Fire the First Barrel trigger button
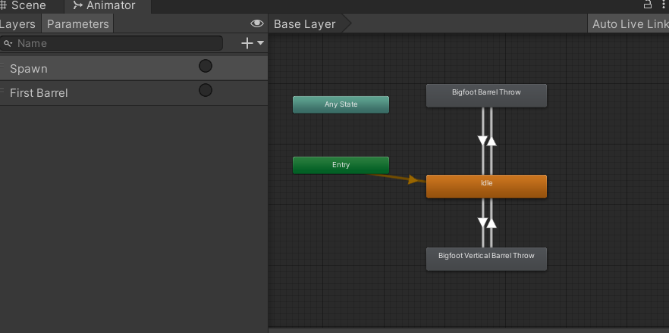This screenshot has height=333, width=669. 206,90
